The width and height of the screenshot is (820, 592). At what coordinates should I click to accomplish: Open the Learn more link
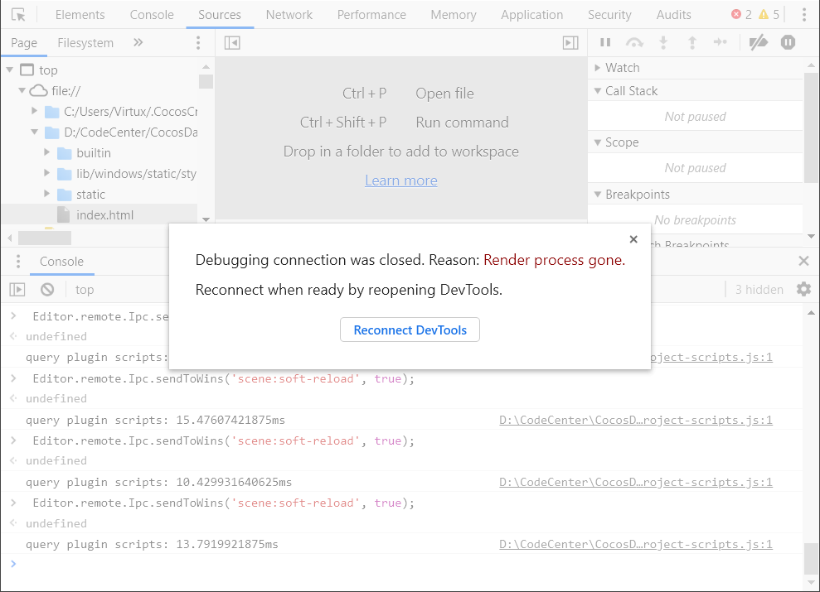click(401, 180)
